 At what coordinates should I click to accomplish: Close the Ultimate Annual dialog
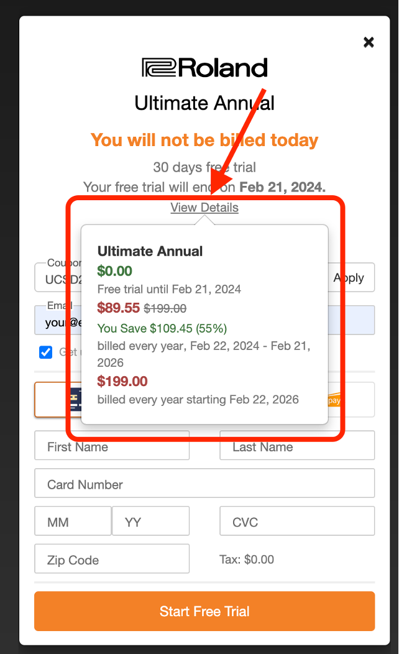[x=369, y=42]
